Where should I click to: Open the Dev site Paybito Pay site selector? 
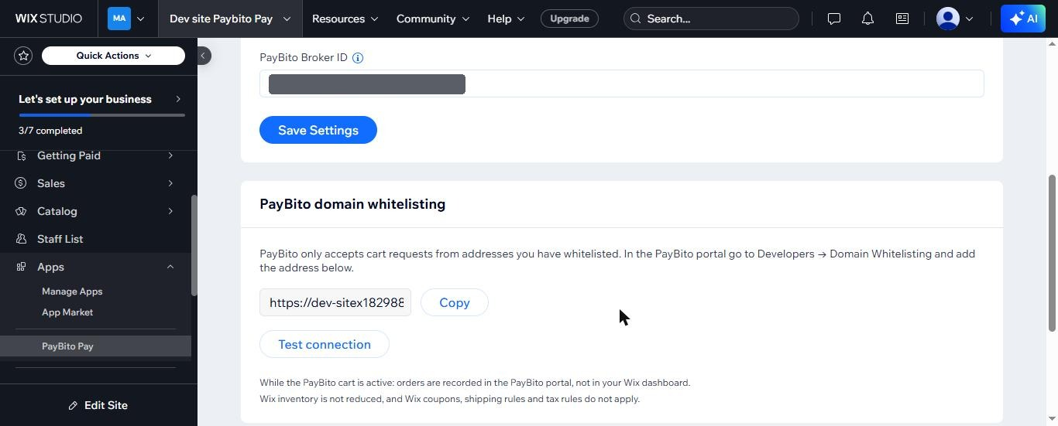coord(230,19)
